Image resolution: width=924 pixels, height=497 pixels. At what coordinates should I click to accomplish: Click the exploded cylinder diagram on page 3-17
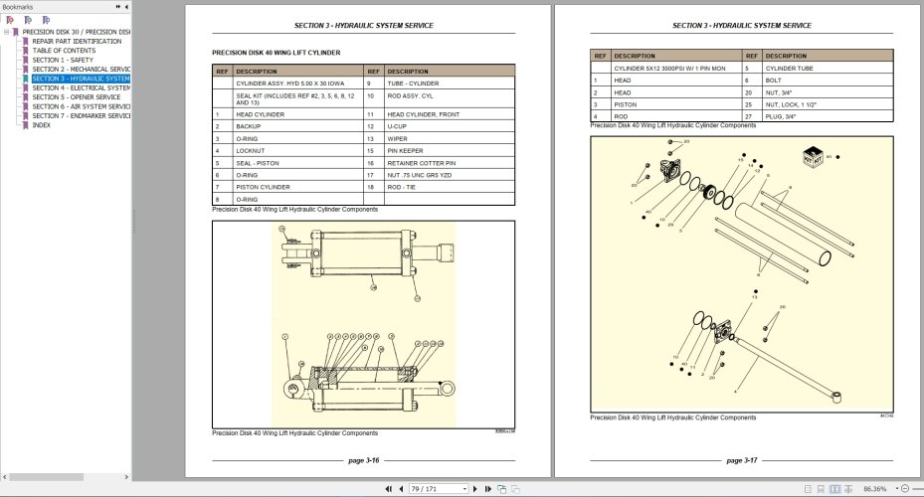[742, 274]
